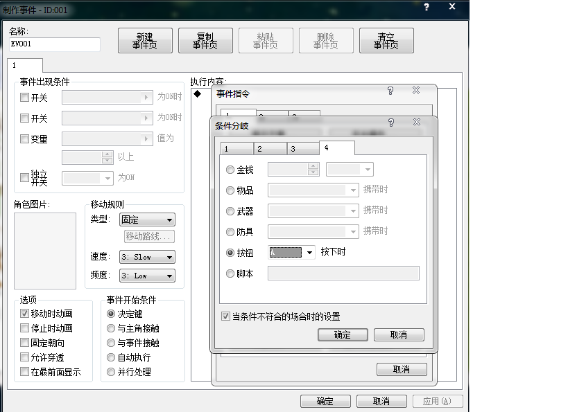The image size is (568, 412).
Task: Click 清空事件页 button
Action: (x=386, y=41)
